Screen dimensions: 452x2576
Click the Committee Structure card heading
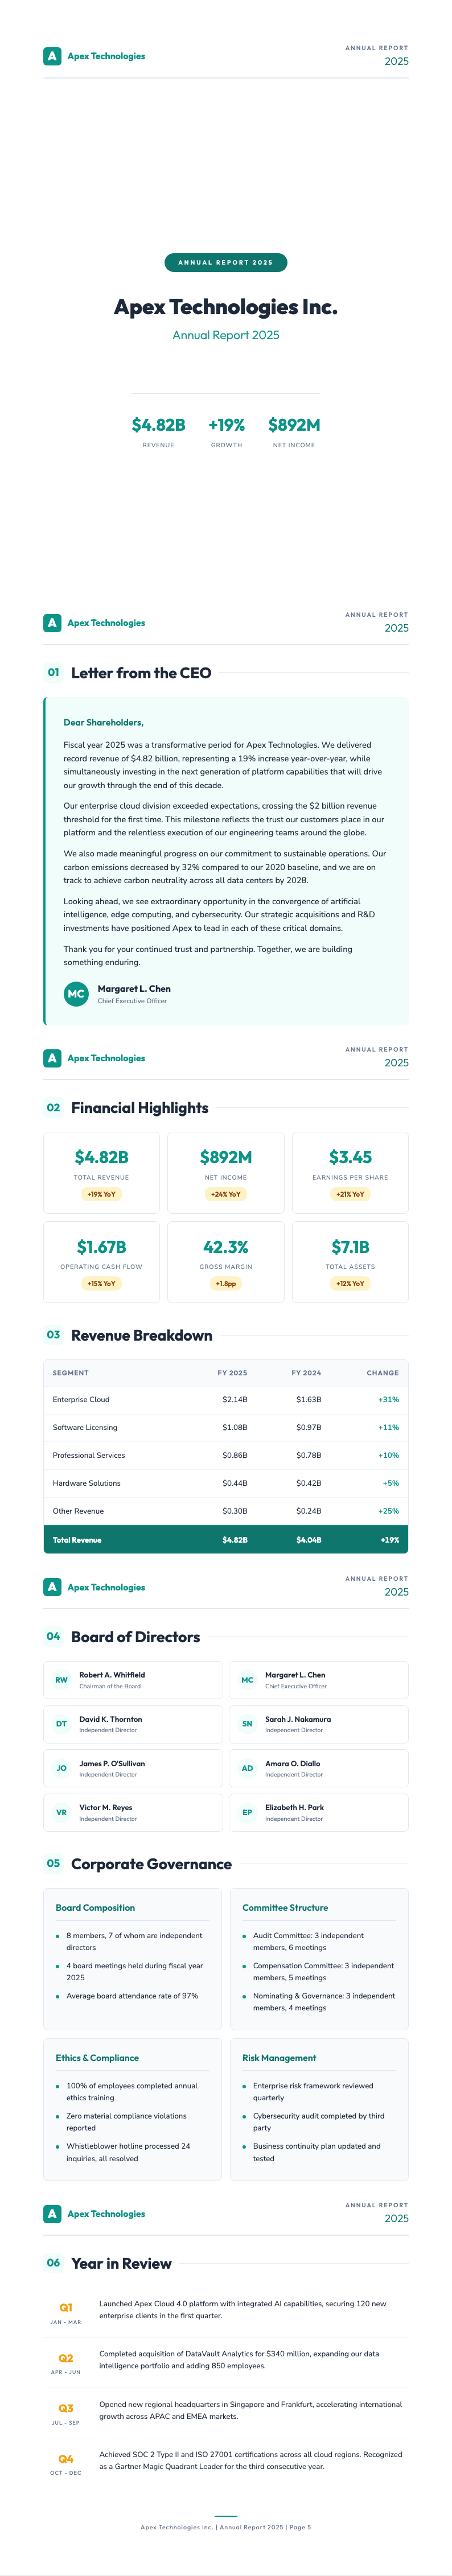pyautogui.click(x=285, y=1907)
